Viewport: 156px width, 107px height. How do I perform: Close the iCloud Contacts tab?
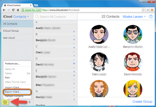click(x=31, y=5)
